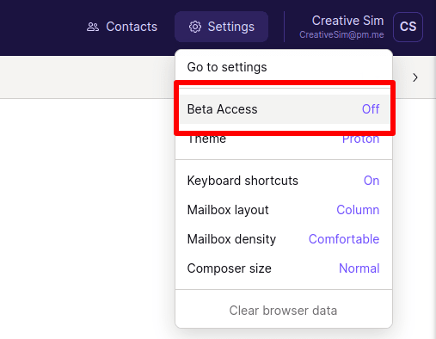Image resolution: width=436 pixels, height=339 pixels.
Task: Click the CreativeSim@pm.me account email
Action: [341, 34]
